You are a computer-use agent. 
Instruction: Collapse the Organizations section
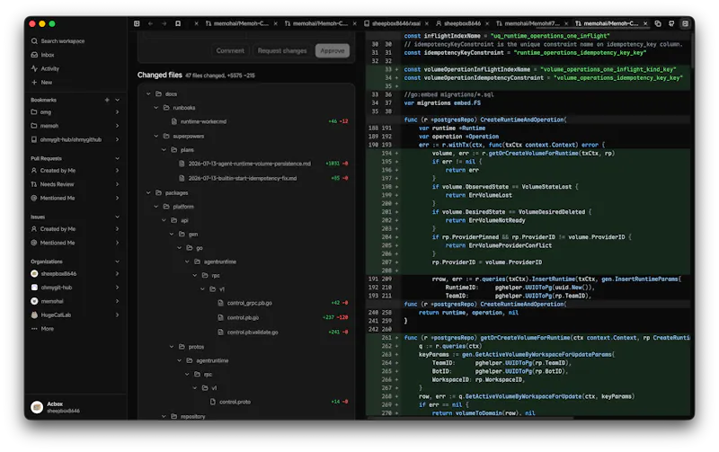pos(118,261)
